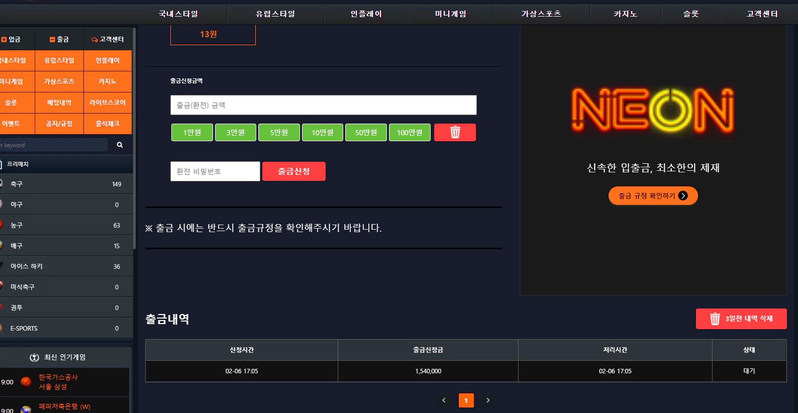Click the sidebar 고객센터 tab
This screenshot has height=413, width=798.
108,39
